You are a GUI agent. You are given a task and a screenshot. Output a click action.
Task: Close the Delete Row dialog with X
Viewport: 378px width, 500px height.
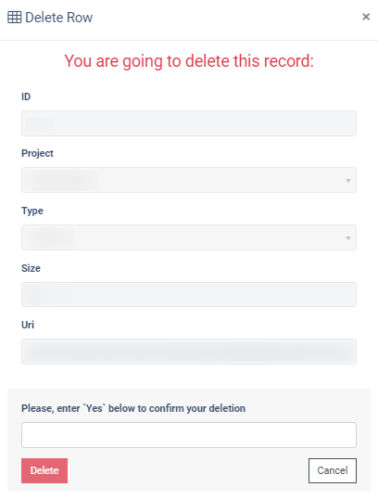pyautogui.click(x=366, y=17)
